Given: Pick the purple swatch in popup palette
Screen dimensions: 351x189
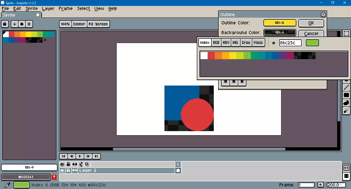Looking at the screenshot, I should coord(283,56).
